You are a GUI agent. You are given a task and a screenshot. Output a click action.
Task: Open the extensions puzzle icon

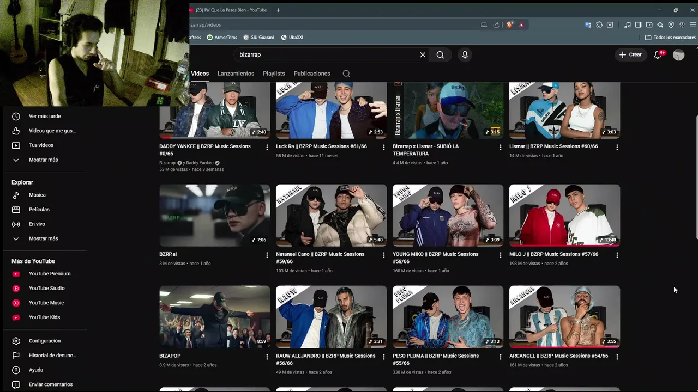[599, 24]
